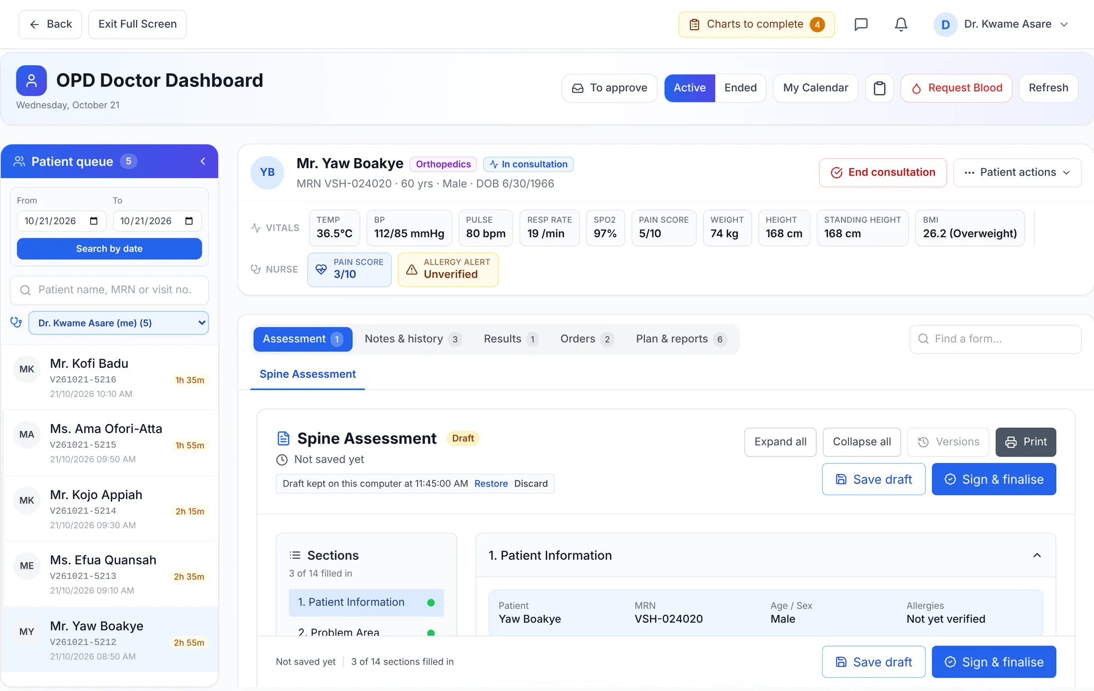
Task: Click the Not saved yet clock icon
Action: click(282, 460)
